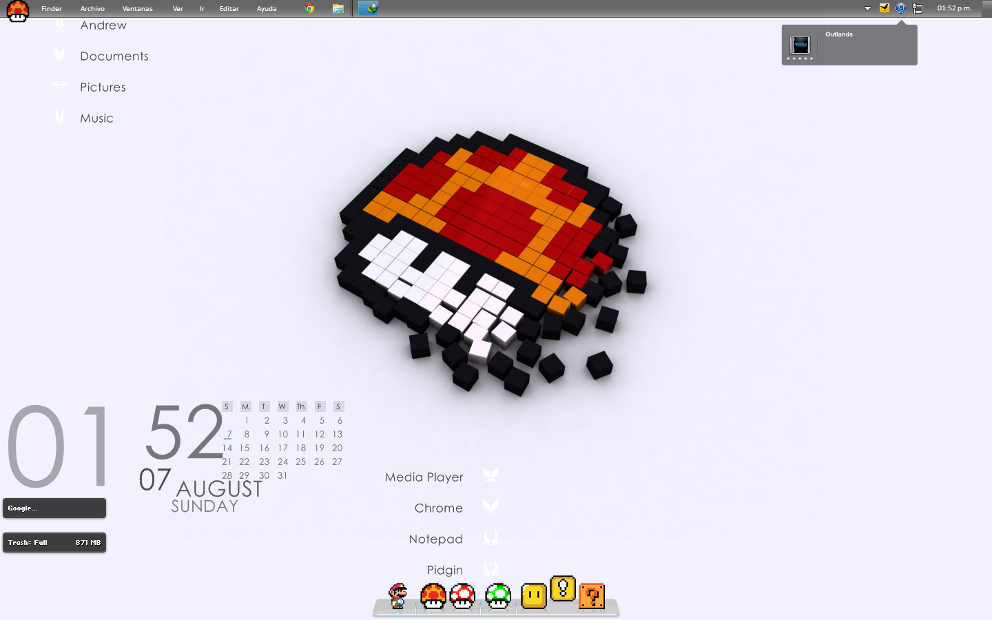Click the Mario character dock icon

[398, 597]
